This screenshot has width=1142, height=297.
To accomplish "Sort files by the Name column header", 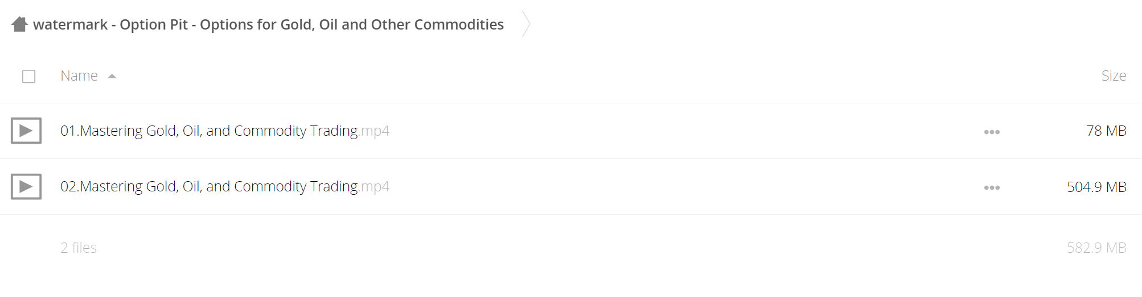I will [79, 76].
